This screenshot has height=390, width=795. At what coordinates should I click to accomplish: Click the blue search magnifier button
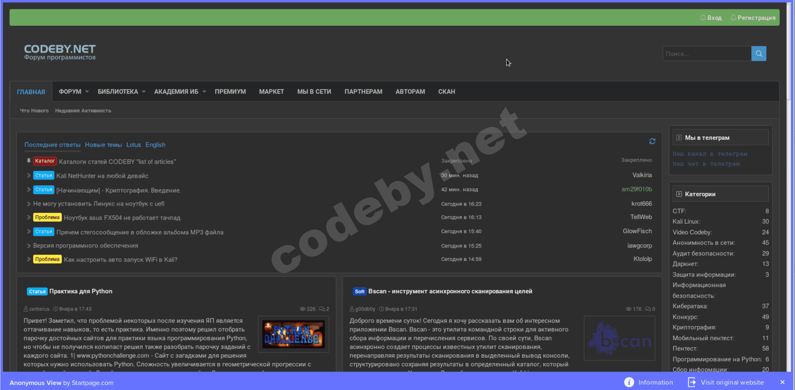(x=759, y=54)
